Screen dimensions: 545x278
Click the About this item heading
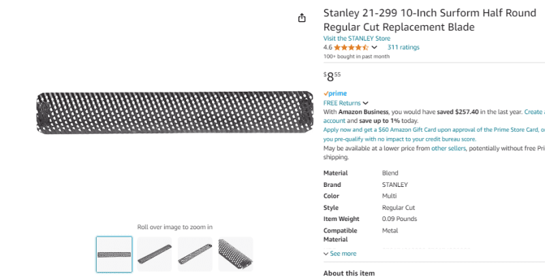(349, 273)
